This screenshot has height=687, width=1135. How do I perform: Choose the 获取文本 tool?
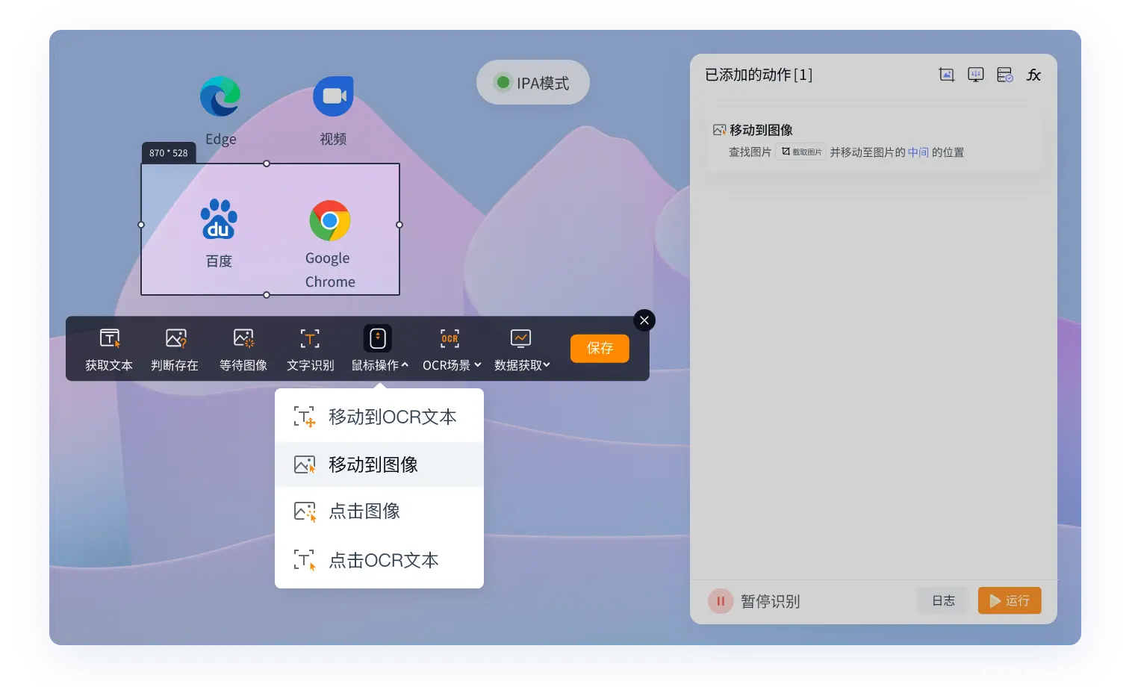click(x=109, y=349)
